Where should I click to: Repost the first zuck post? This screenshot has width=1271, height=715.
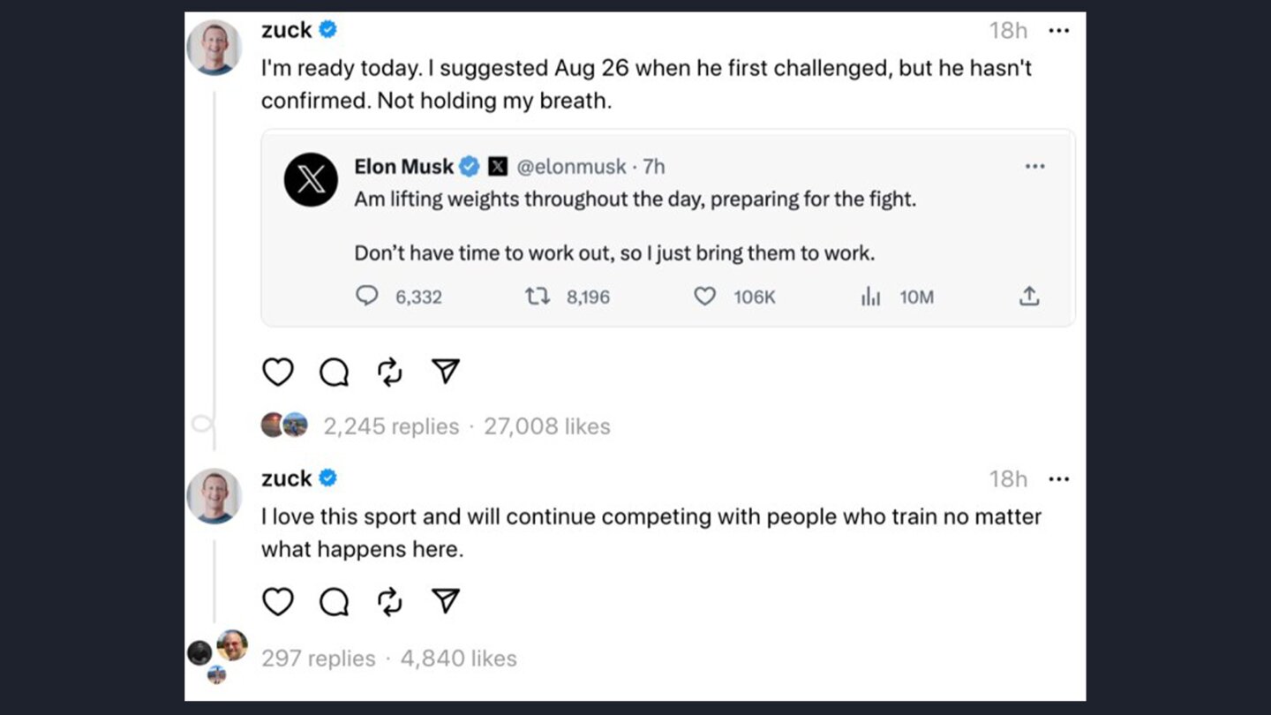click(x=389, y=373)
